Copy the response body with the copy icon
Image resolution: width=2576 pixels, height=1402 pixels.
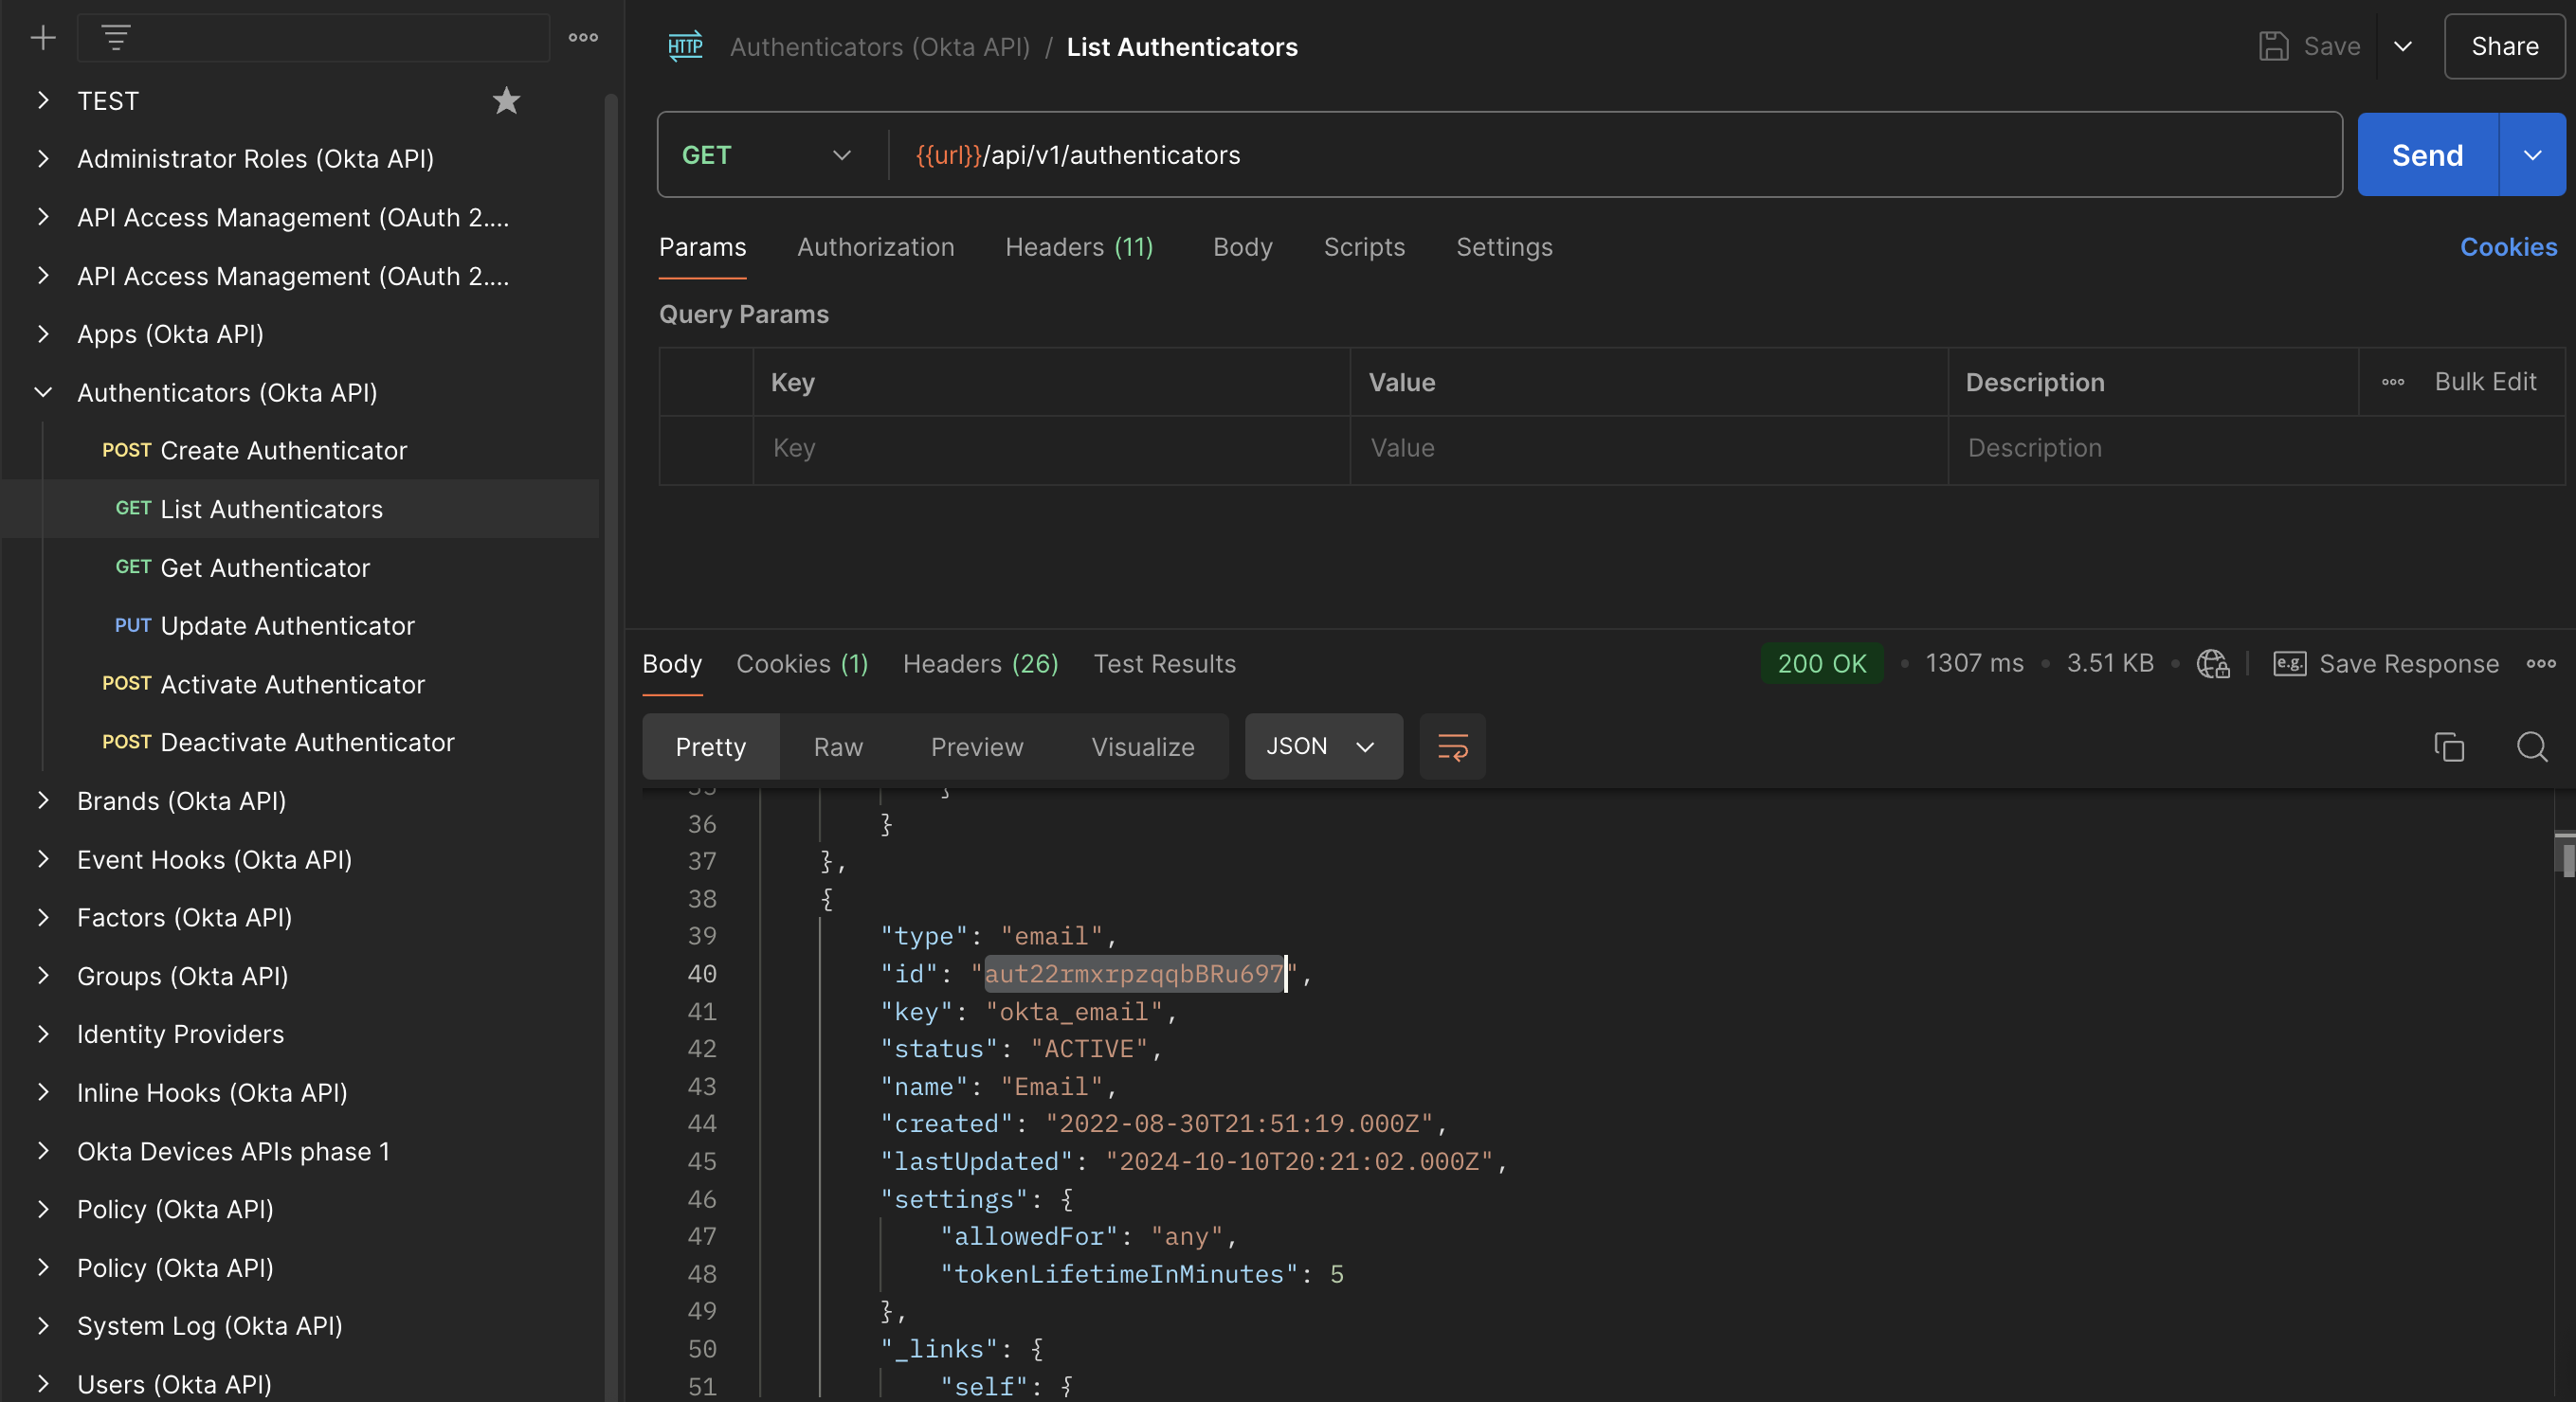pos(2449,746)
